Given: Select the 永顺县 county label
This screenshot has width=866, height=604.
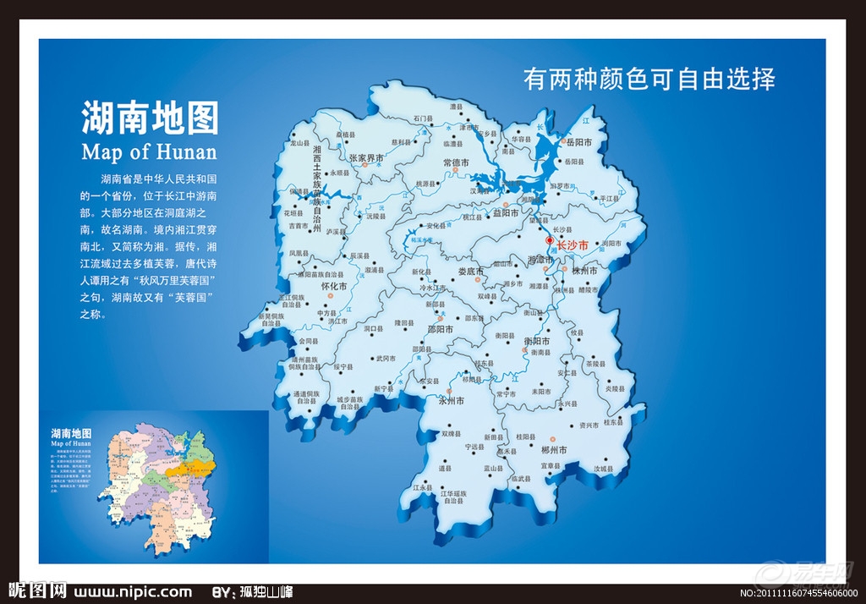Looking at the screenshot, I should point(340,173).
